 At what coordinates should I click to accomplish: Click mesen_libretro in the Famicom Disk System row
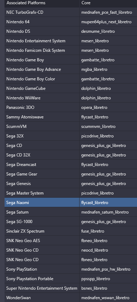[x=108, y=50]
